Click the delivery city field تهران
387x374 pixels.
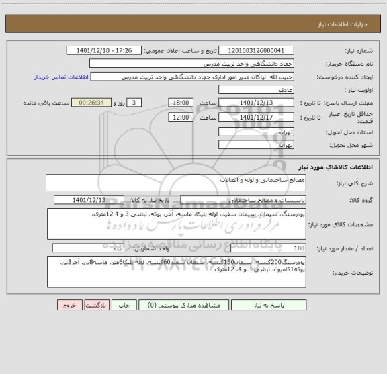tap(256, 144)
